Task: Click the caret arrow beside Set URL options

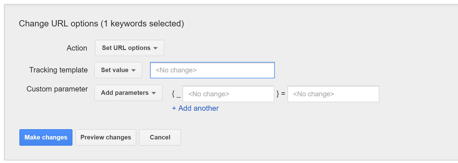Action: click(155, 48)
